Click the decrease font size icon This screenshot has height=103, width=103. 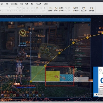pos(20,8)
